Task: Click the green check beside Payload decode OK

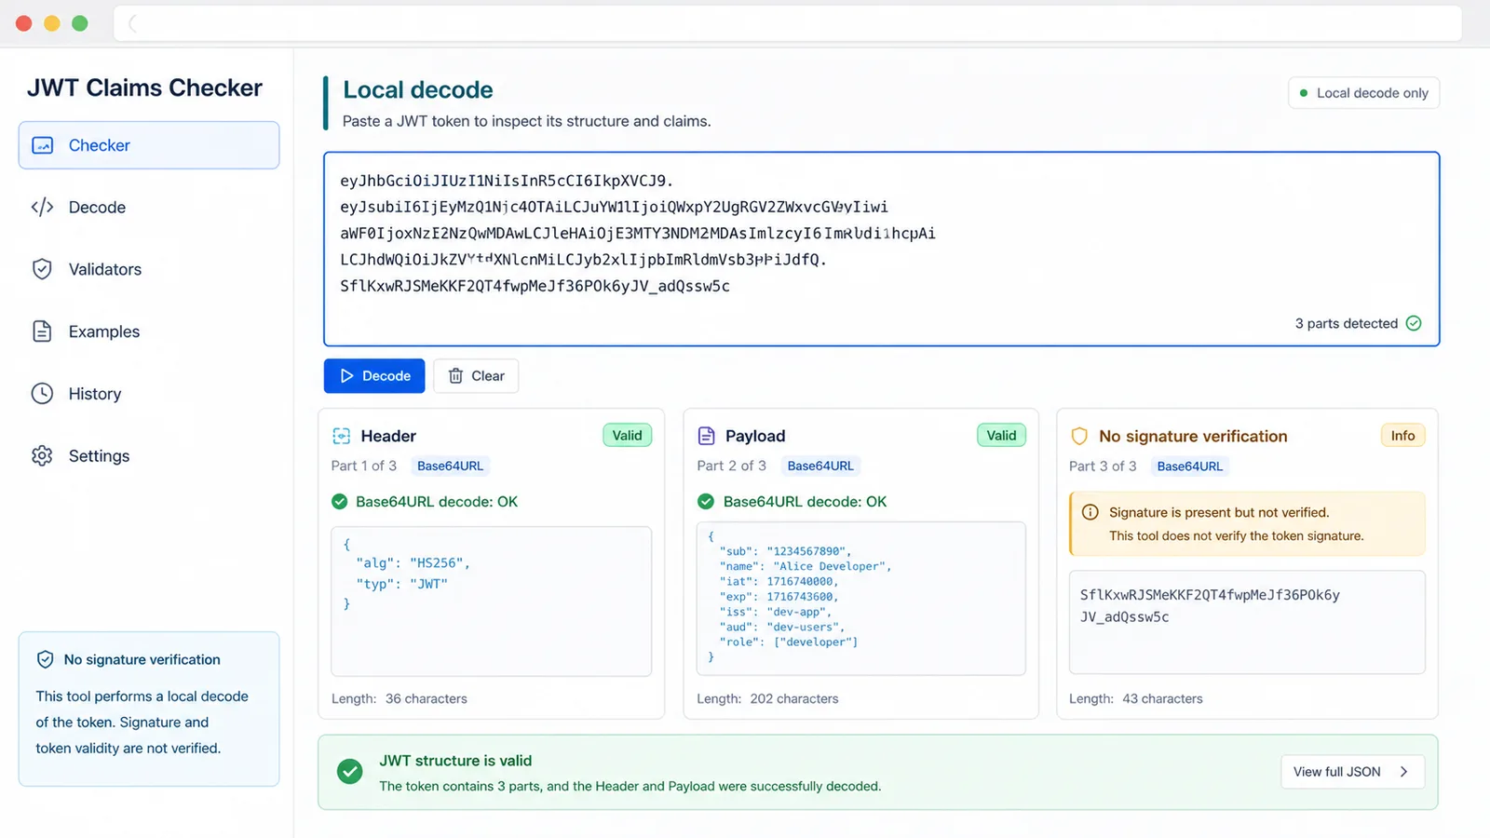Action: [706, 502]
